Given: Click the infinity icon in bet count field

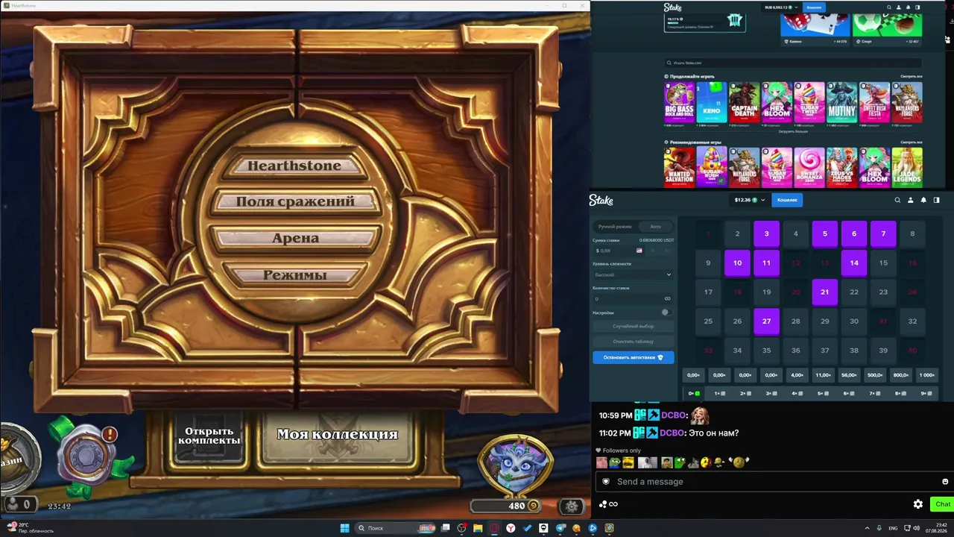Looking at the screenshot, I should [667, 299].
